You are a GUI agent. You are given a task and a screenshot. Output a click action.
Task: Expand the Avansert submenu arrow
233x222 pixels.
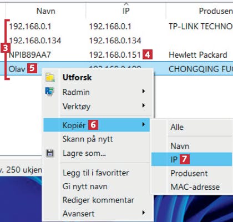click(144, 213)
